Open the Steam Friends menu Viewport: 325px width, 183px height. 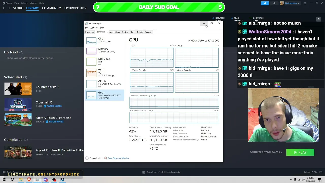click(x=25, y=3)
